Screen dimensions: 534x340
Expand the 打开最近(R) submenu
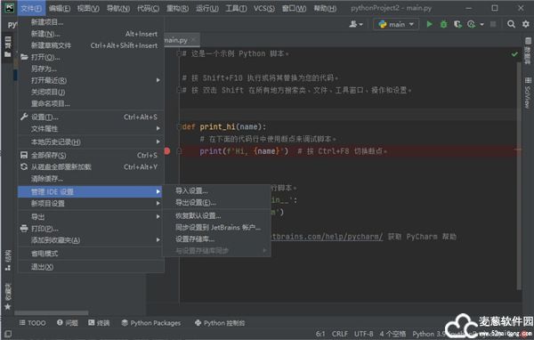91,80
